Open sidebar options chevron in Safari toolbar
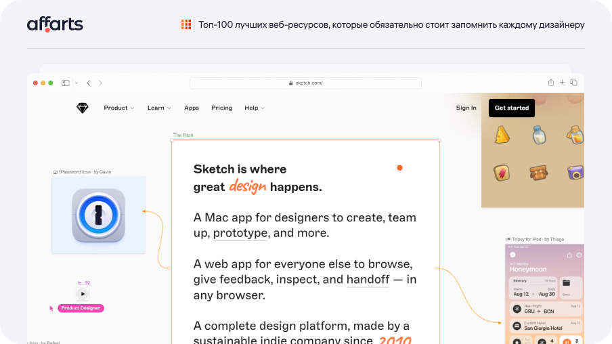 point(76,83)
